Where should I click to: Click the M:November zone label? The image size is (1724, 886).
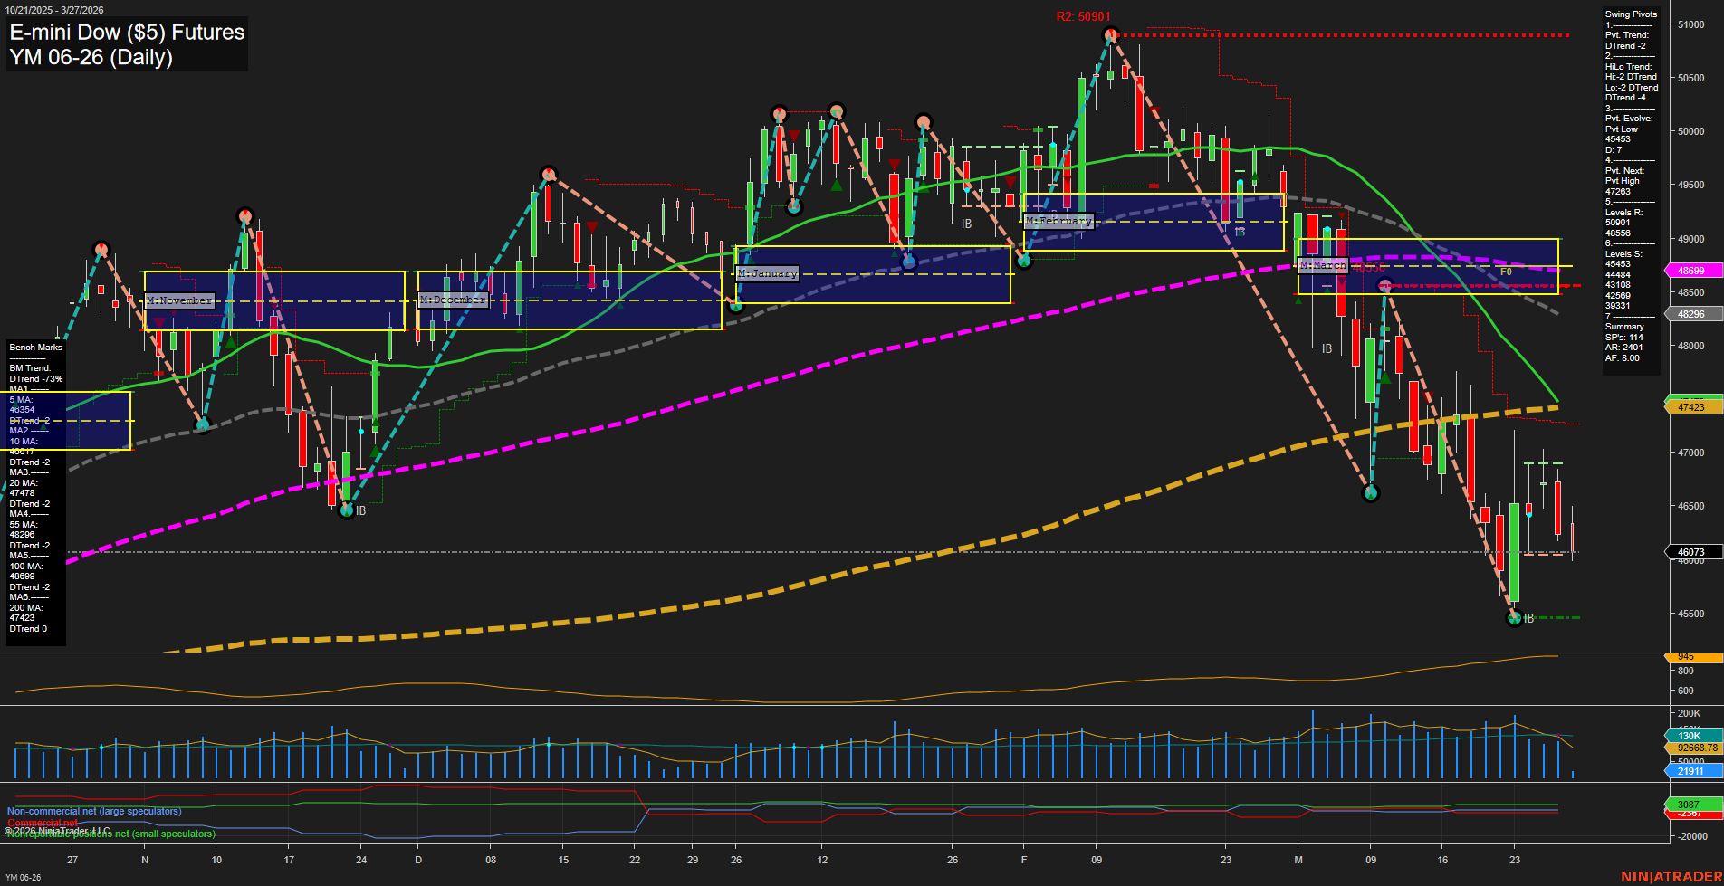pyautogui.click(x=179, y=299)
